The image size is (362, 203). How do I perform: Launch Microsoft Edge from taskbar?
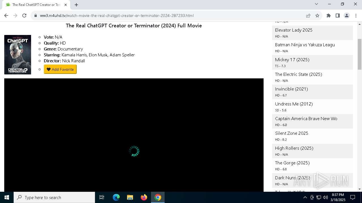coord(116,197)
